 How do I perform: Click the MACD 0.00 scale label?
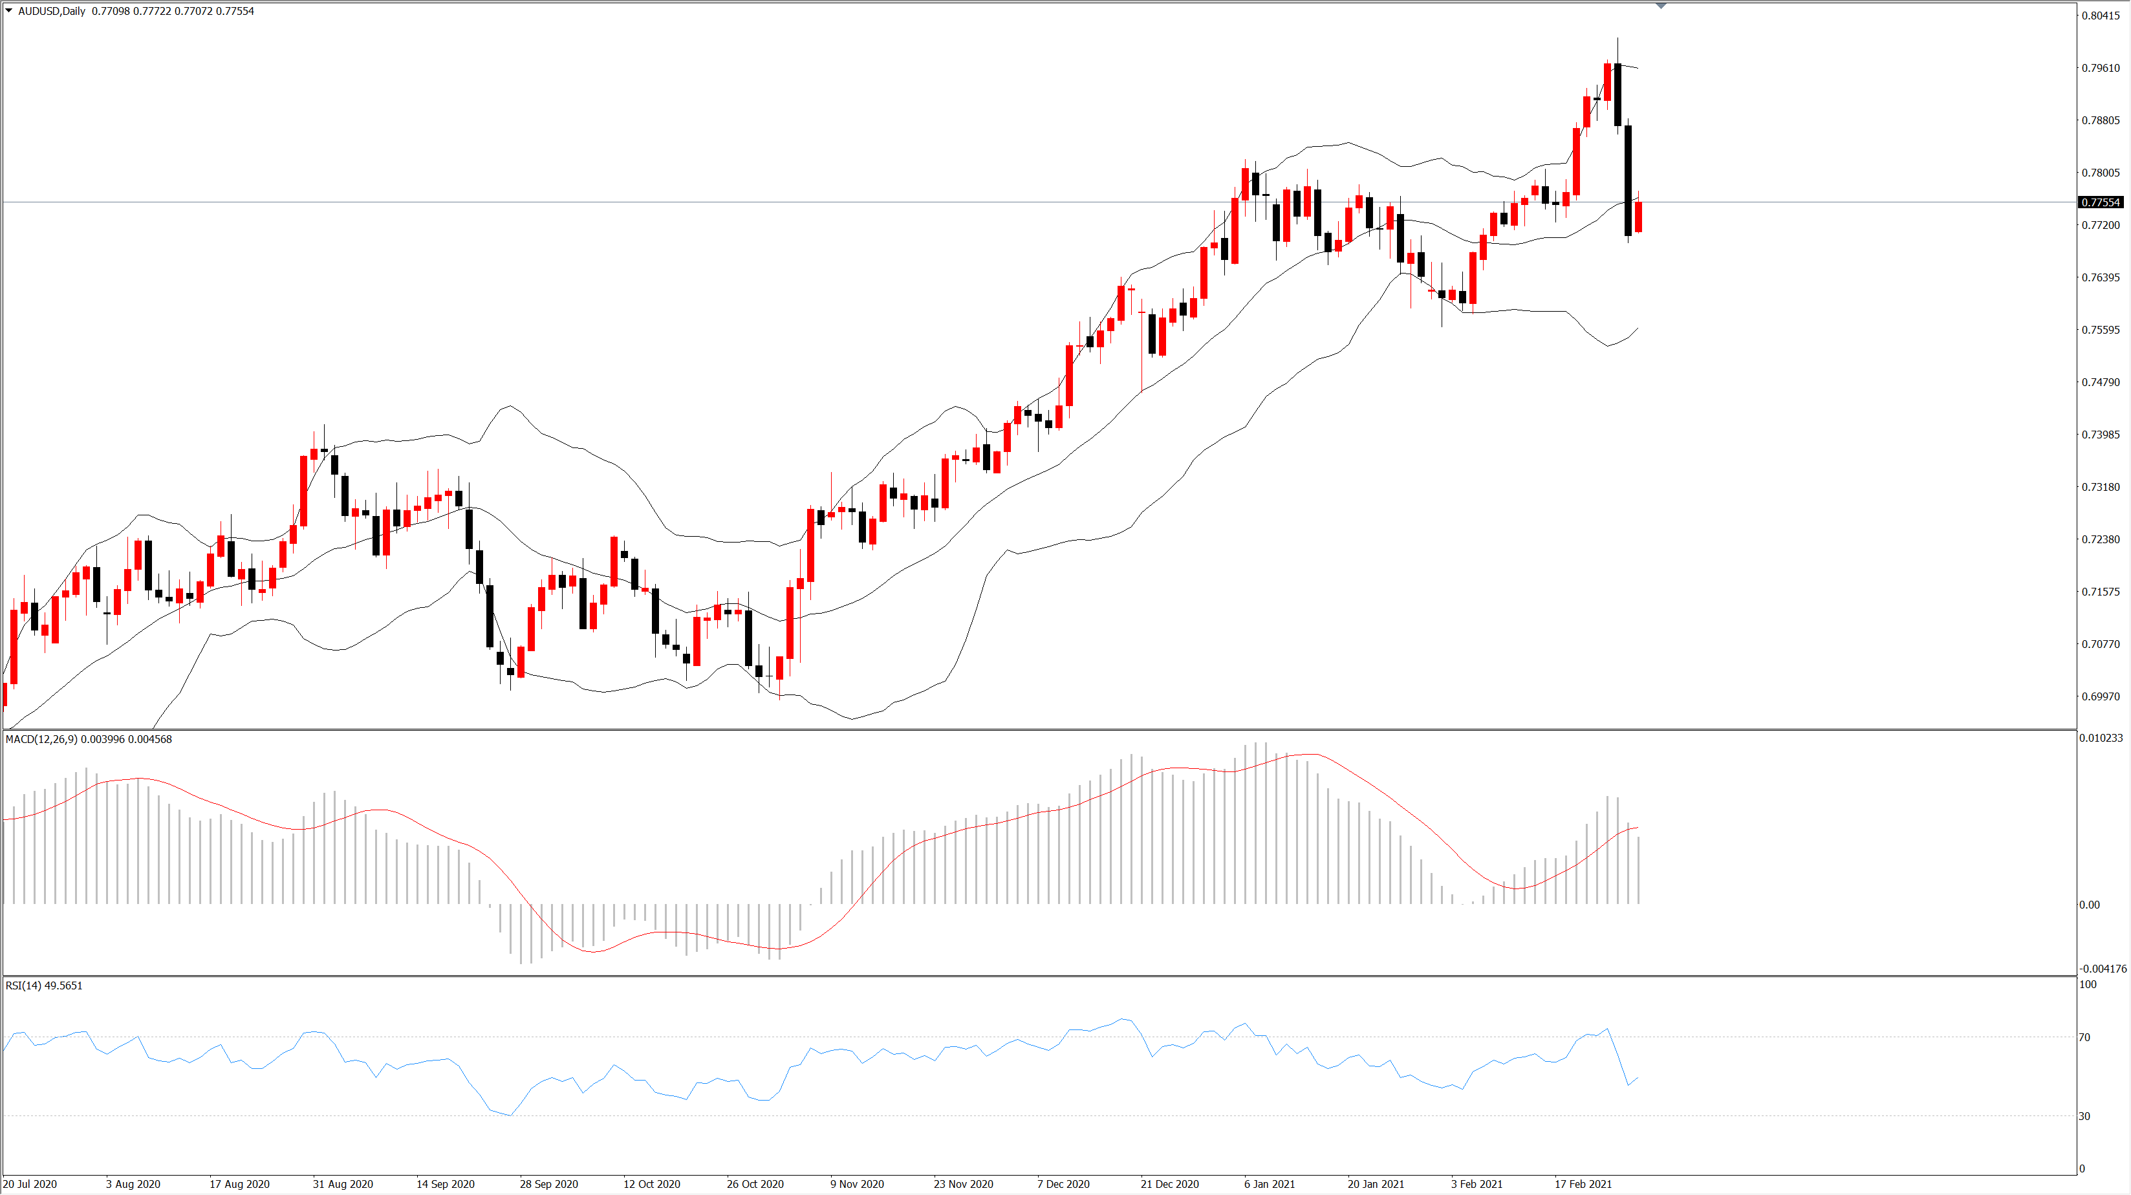[x=2089, y=905]
